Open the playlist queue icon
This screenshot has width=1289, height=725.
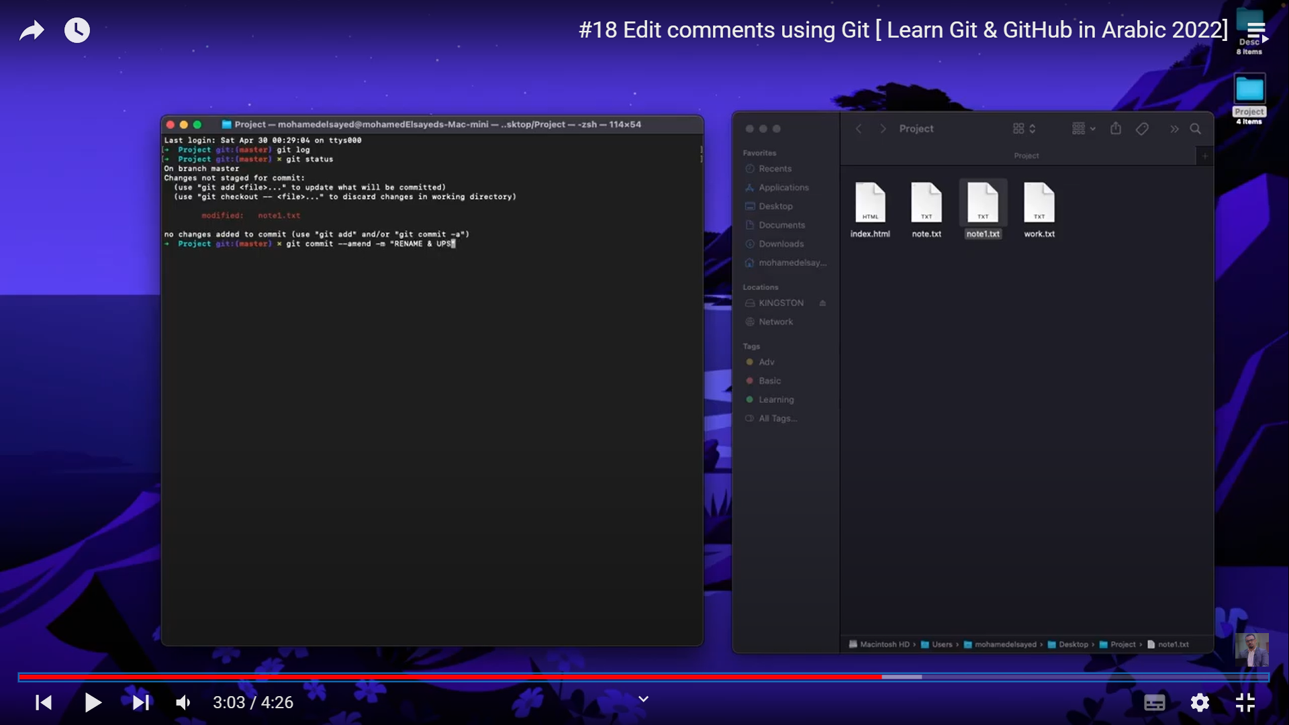[1256, 30]
